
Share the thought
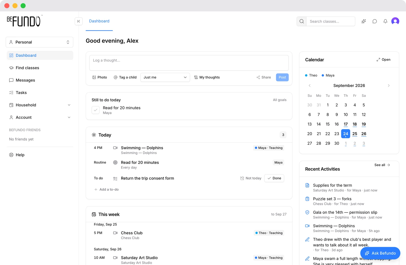[x=264, y=77]
